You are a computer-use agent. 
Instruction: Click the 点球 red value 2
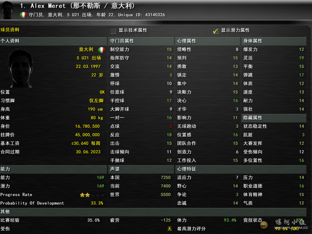(171, 126)
